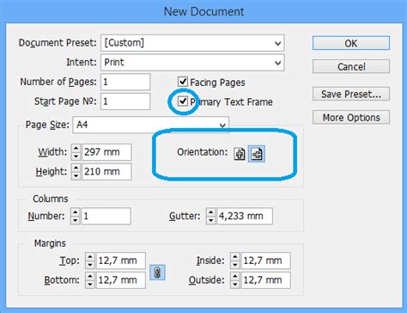The width and height of the screenshot is (407, 313).
Task: Decrease Height with down arrow
Action: [76, 175]
